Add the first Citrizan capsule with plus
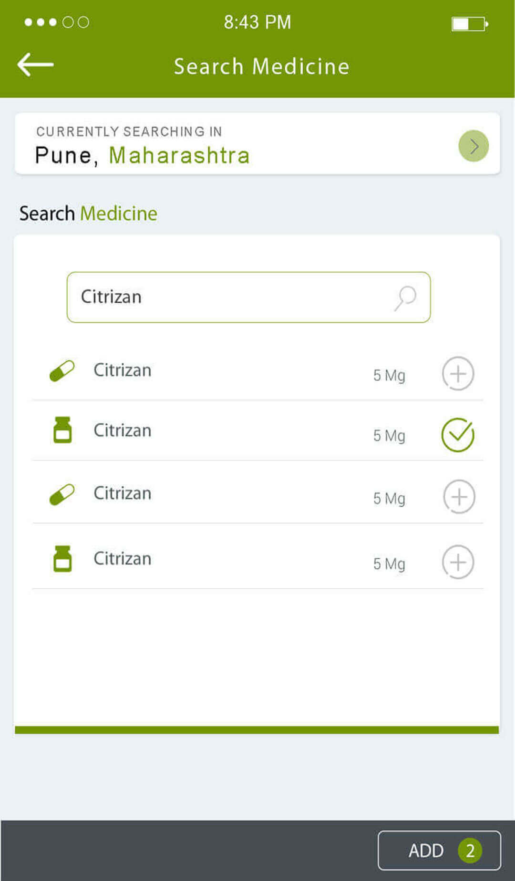 pyautogui.click(x=458, y=374)
